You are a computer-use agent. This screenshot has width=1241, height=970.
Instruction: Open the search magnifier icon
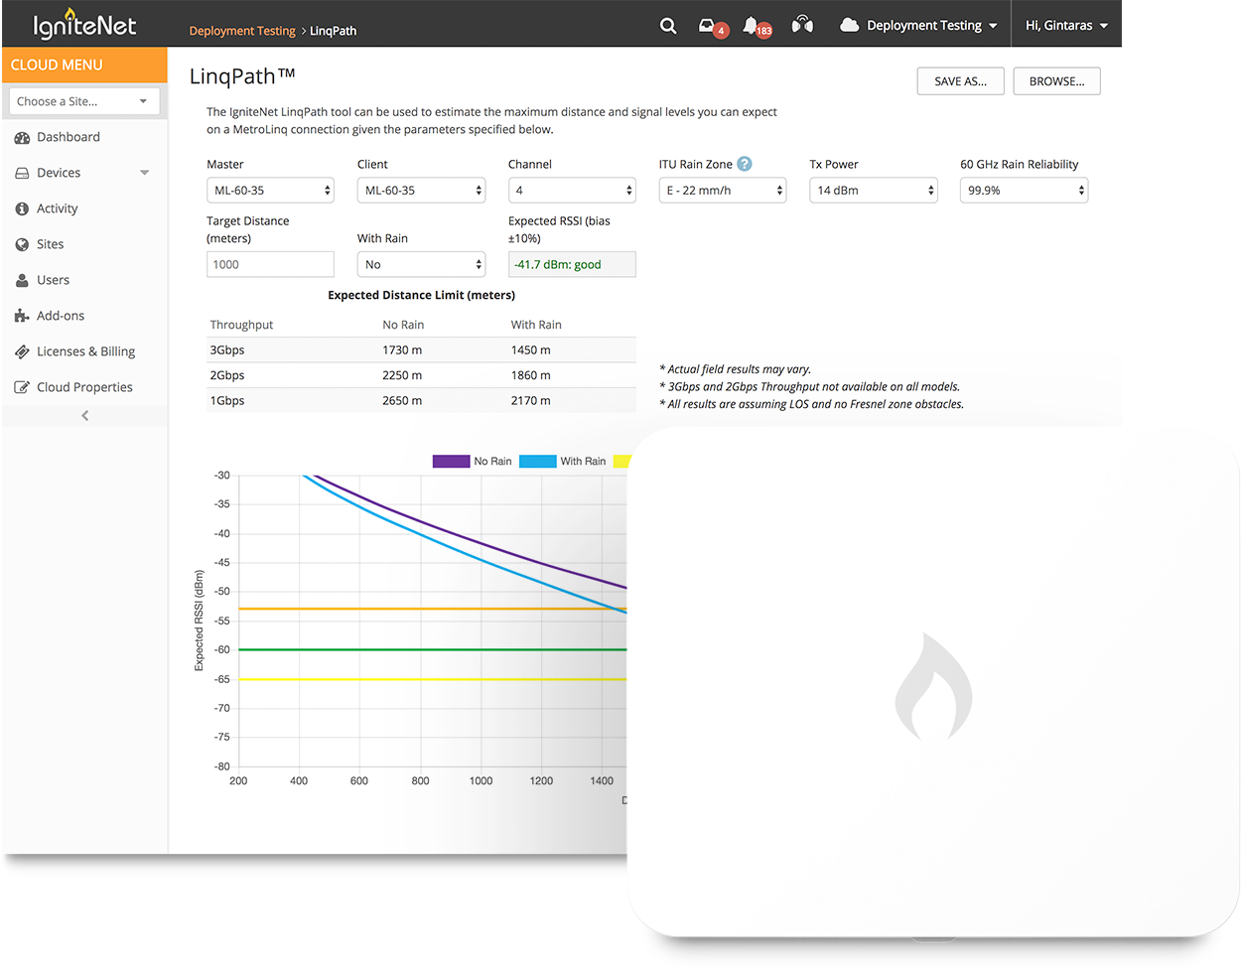668,26
